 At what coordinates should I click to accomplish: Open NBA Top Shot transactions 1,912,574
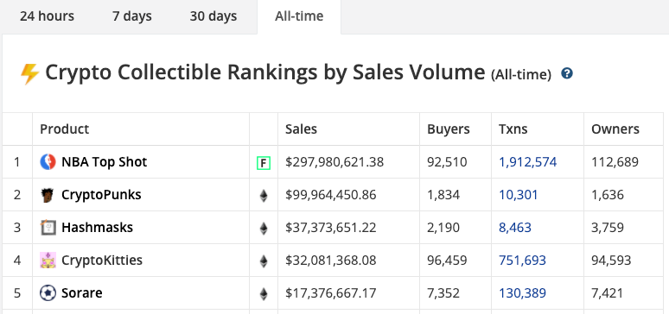[x=528, y=162]
